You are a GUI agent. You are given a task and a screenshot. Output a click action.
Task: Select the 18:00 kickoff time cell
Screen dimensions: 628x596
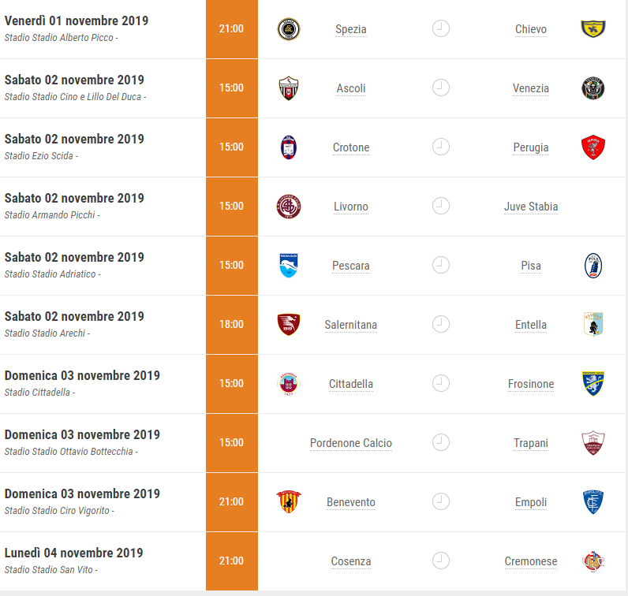click(x=231, y=325)
